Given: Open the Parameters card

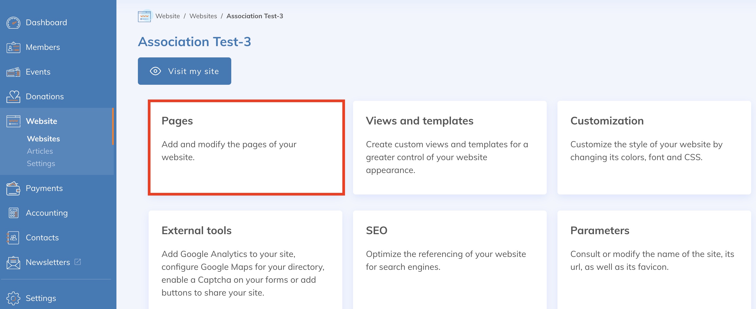Looking at the screenshot, I should coord(654,260).
